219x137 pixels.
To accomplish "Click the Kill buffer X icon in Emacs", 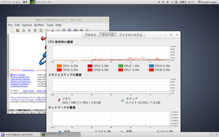I will tap(29, 30).
